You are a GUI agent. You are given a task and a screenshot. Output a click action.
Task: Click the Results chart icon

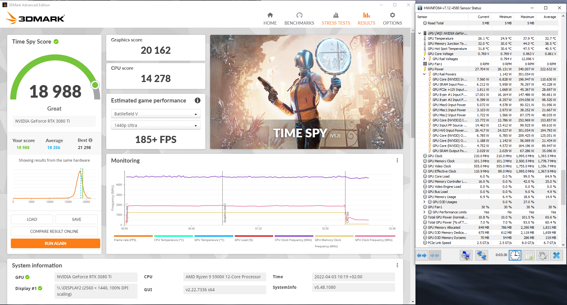coord(366,15)
